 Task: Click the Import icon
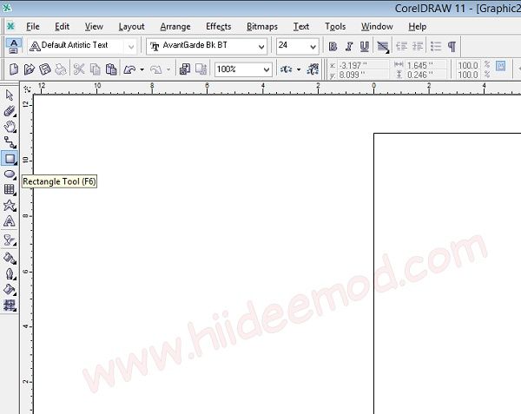(185, 69)
